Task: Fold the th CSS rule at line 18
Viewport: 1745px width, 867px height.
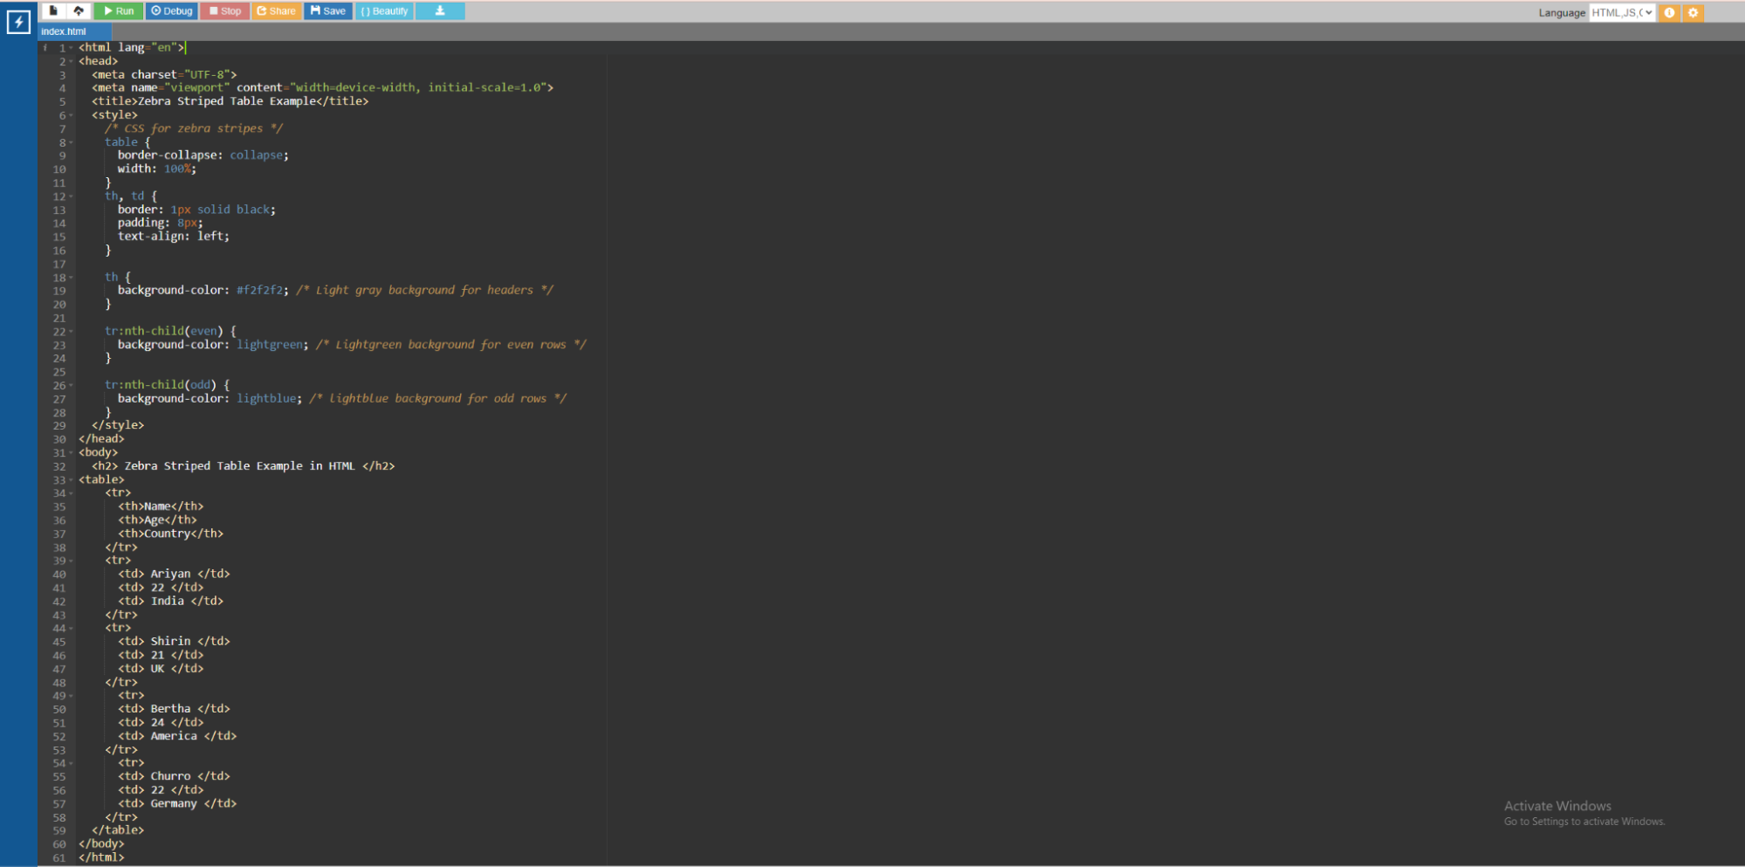Action: pos(72,278)
